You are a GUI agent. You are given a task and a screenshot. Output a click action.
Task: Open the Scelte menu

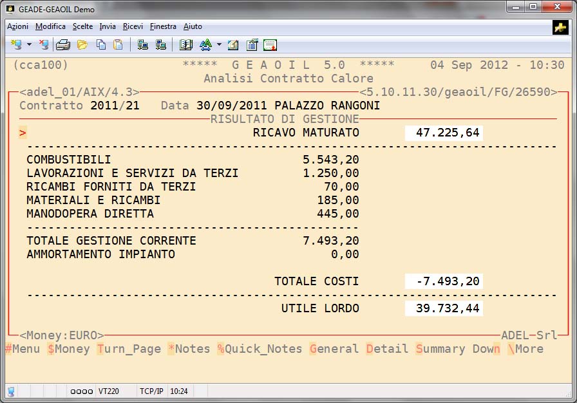82,26
